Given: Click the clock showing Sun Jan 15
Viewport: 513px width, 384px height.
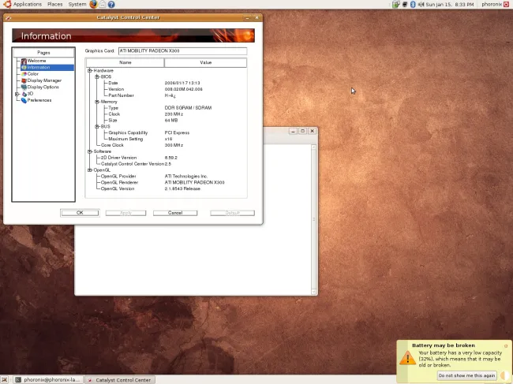Looking at the screenshot, I should point(450,4).
